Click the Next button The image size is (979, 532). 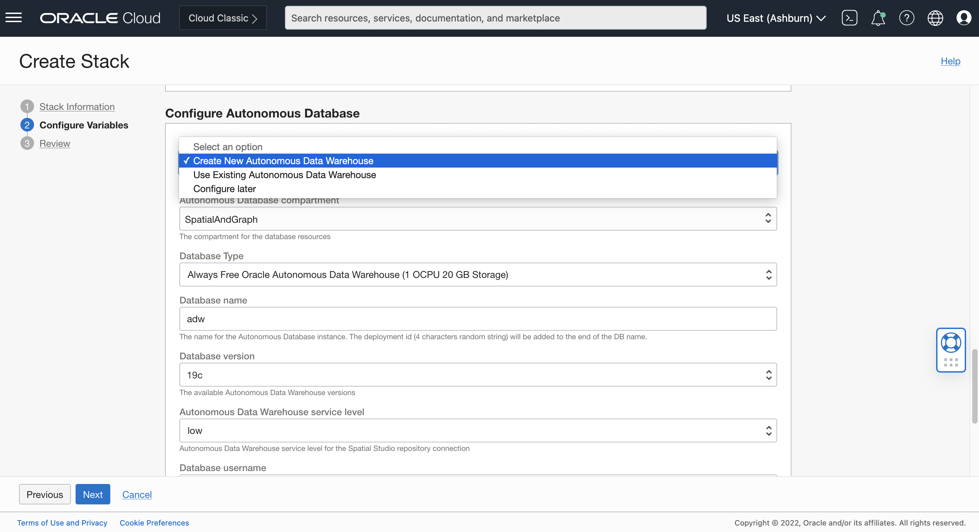tap(93, 494)
